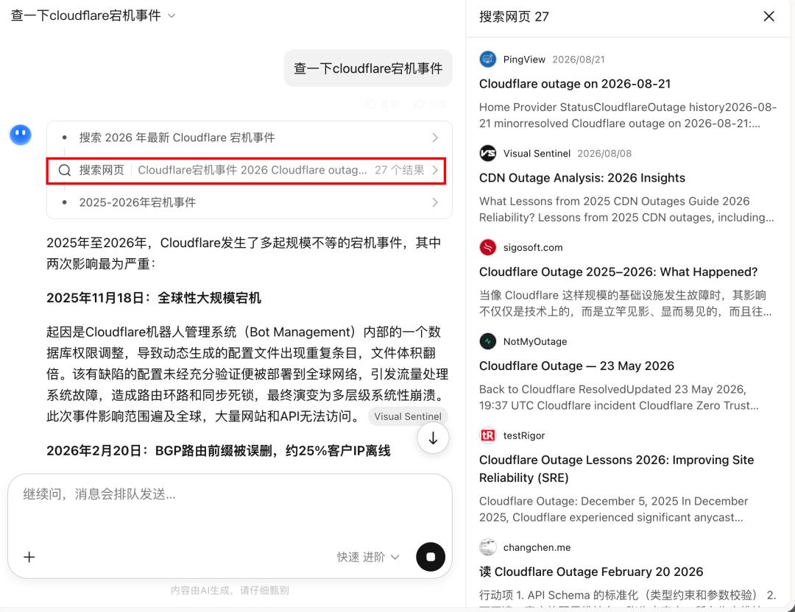The width and height of the screenshot is (795, 612).
Task: Click the scroll-to-bottom arrow button
Action: tap(433, 438)
